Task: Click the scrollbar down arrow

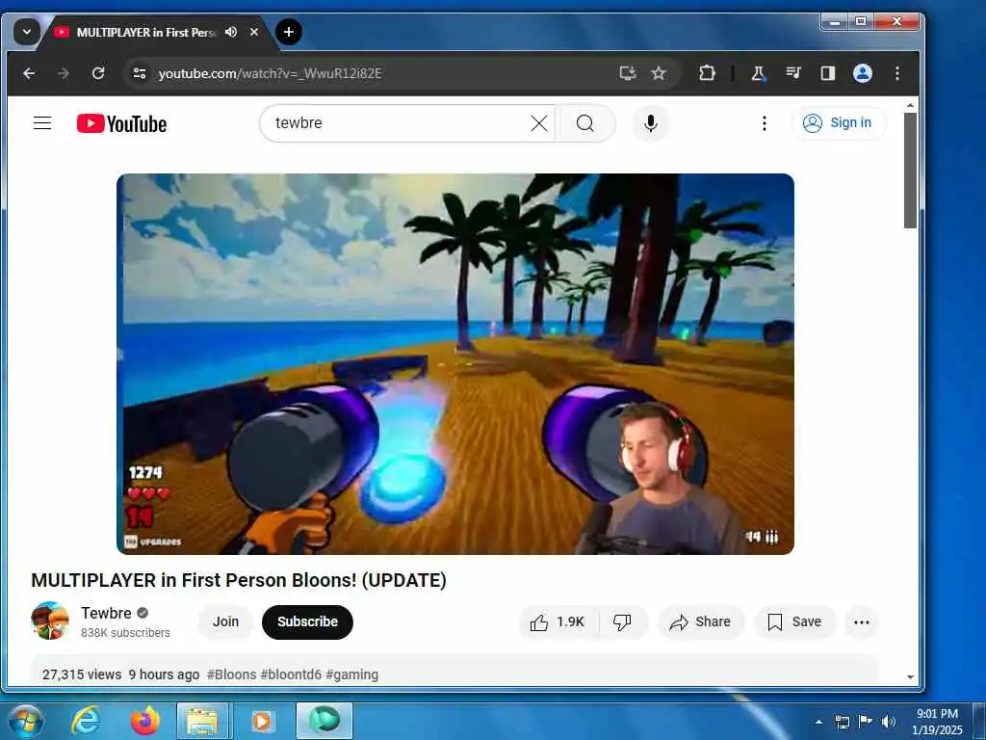Action: (x=911, y=677)
